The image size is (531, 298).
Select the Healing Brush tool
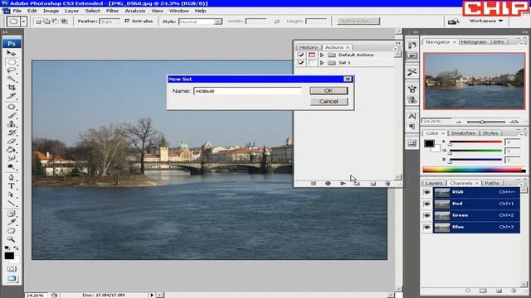pyautogui.click(x=12, y=107)
